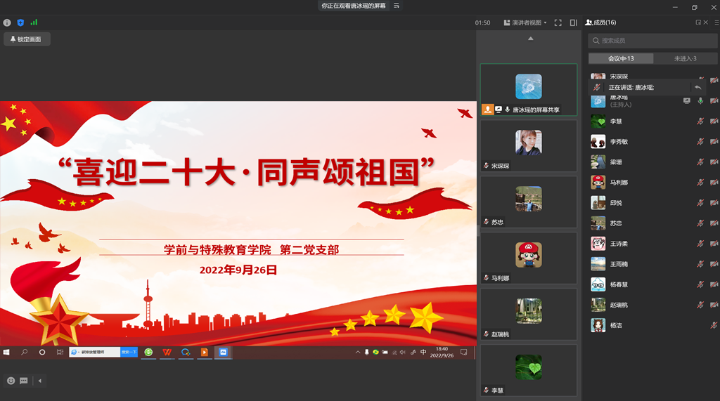Open the meeting info icon

[7, 22]
